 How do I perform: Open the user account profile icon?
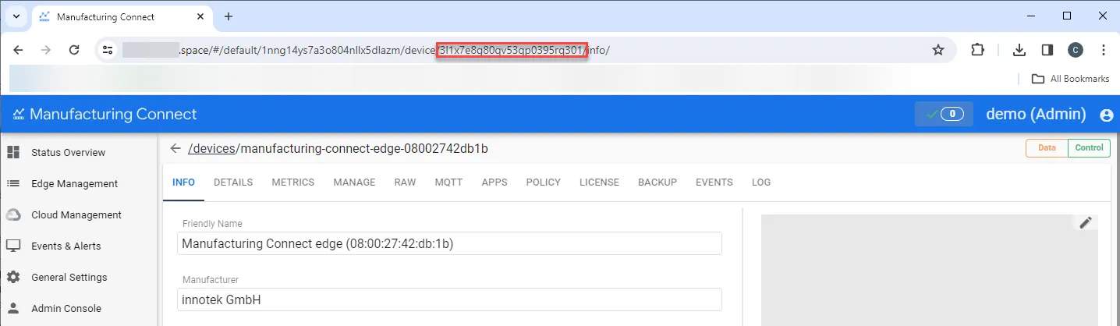[1106, 115]
